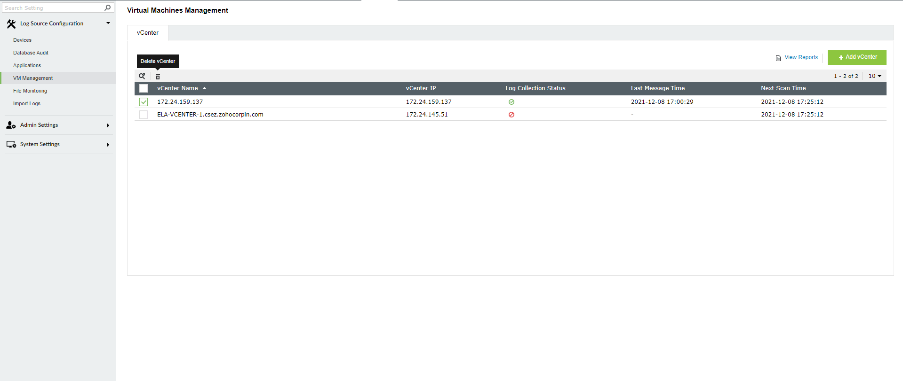This screenshot has width=903, height=381.
Task: Open File Monitoring in the sidebar
Action: coord(30,91)
